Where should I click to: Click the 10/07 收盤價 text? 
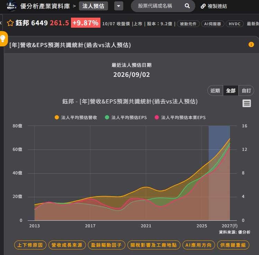[x=116, y=24]
